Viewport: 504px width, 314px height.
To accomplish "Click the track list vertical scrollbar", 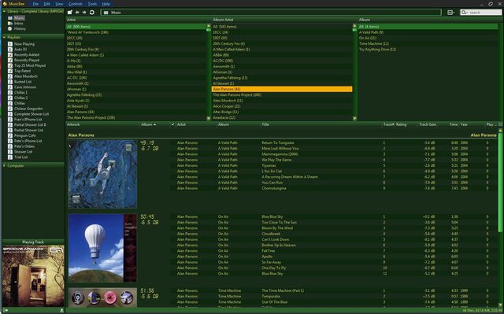I will [500, 183].
